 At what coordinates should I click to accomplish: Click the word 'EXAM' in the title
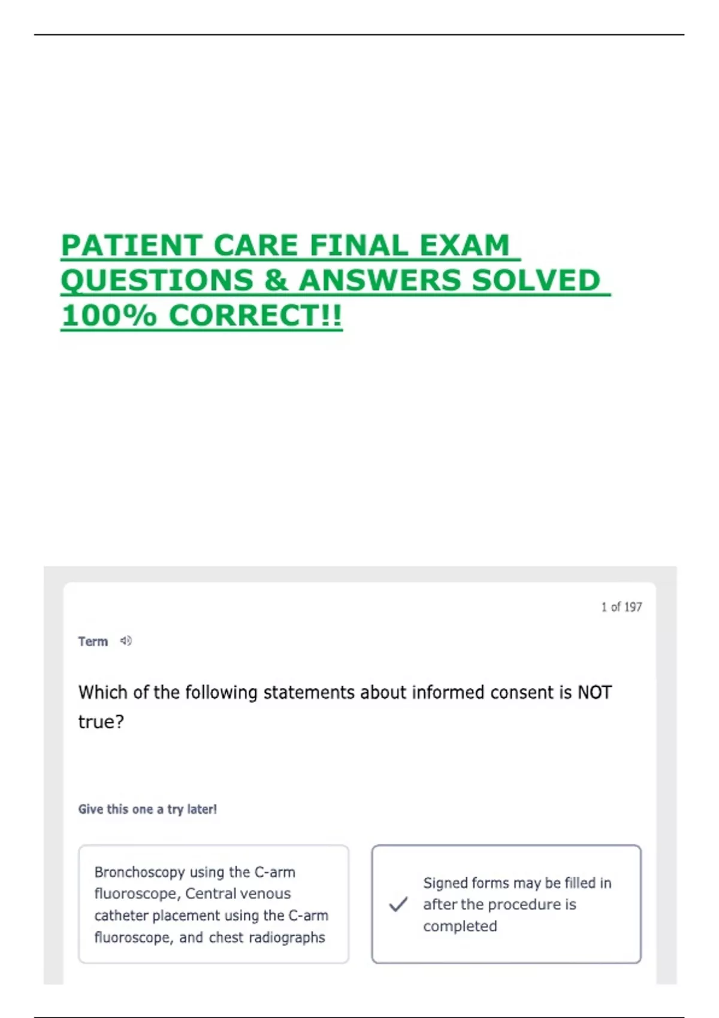[x=464, y=246]
